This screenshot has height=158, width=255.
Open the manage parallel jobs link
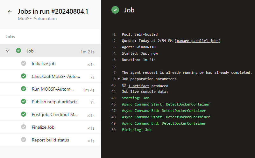[x=197, y=41]
